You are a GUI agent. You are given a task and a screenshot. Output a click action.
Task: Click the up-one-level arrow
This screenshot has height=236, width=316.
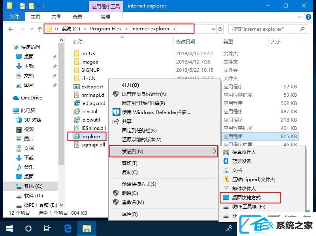[x=40, y=29]
